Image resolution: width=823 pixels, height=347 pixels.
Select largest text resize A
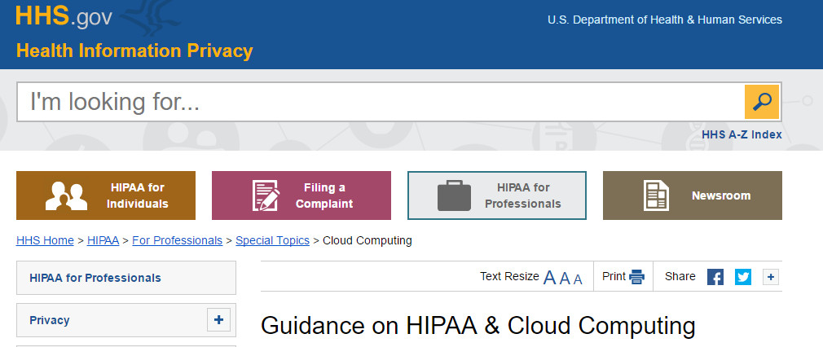(x=549, y=278)
